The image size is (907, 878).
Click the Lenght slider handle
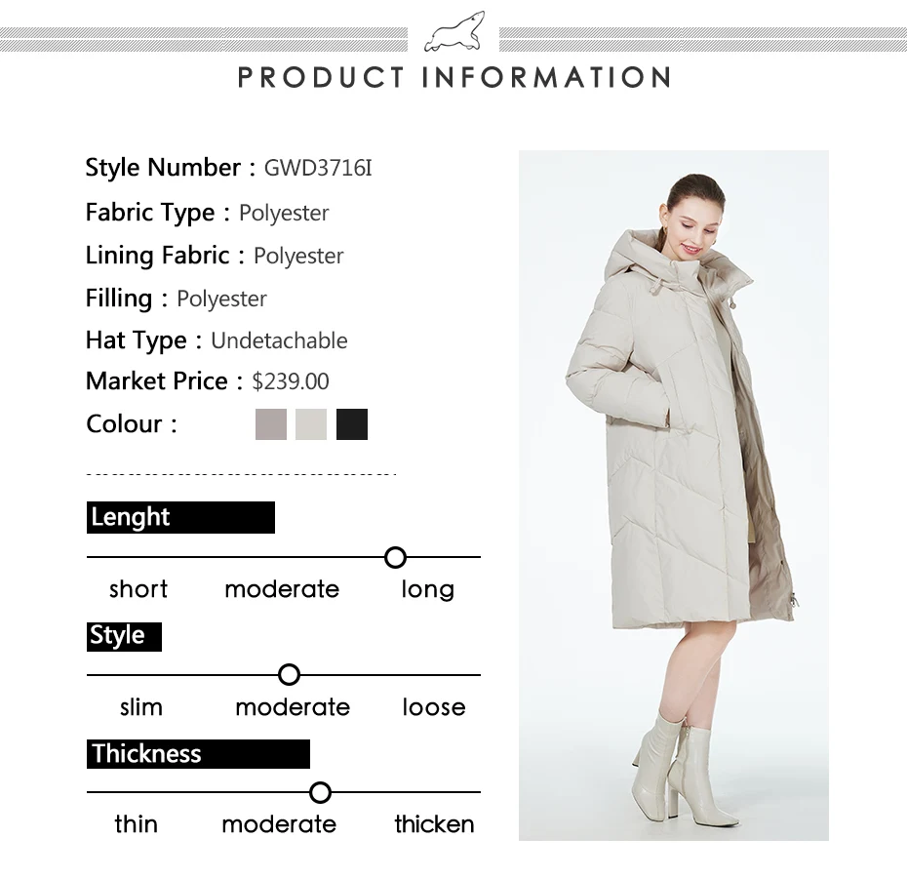tap(395, 557)
